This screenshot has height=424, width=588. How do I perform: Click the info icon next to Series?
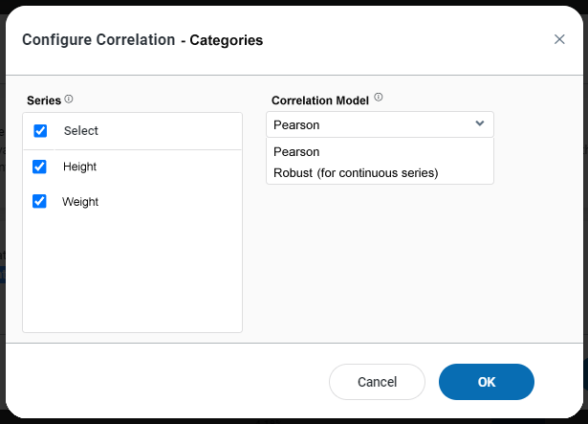[69, 100]
